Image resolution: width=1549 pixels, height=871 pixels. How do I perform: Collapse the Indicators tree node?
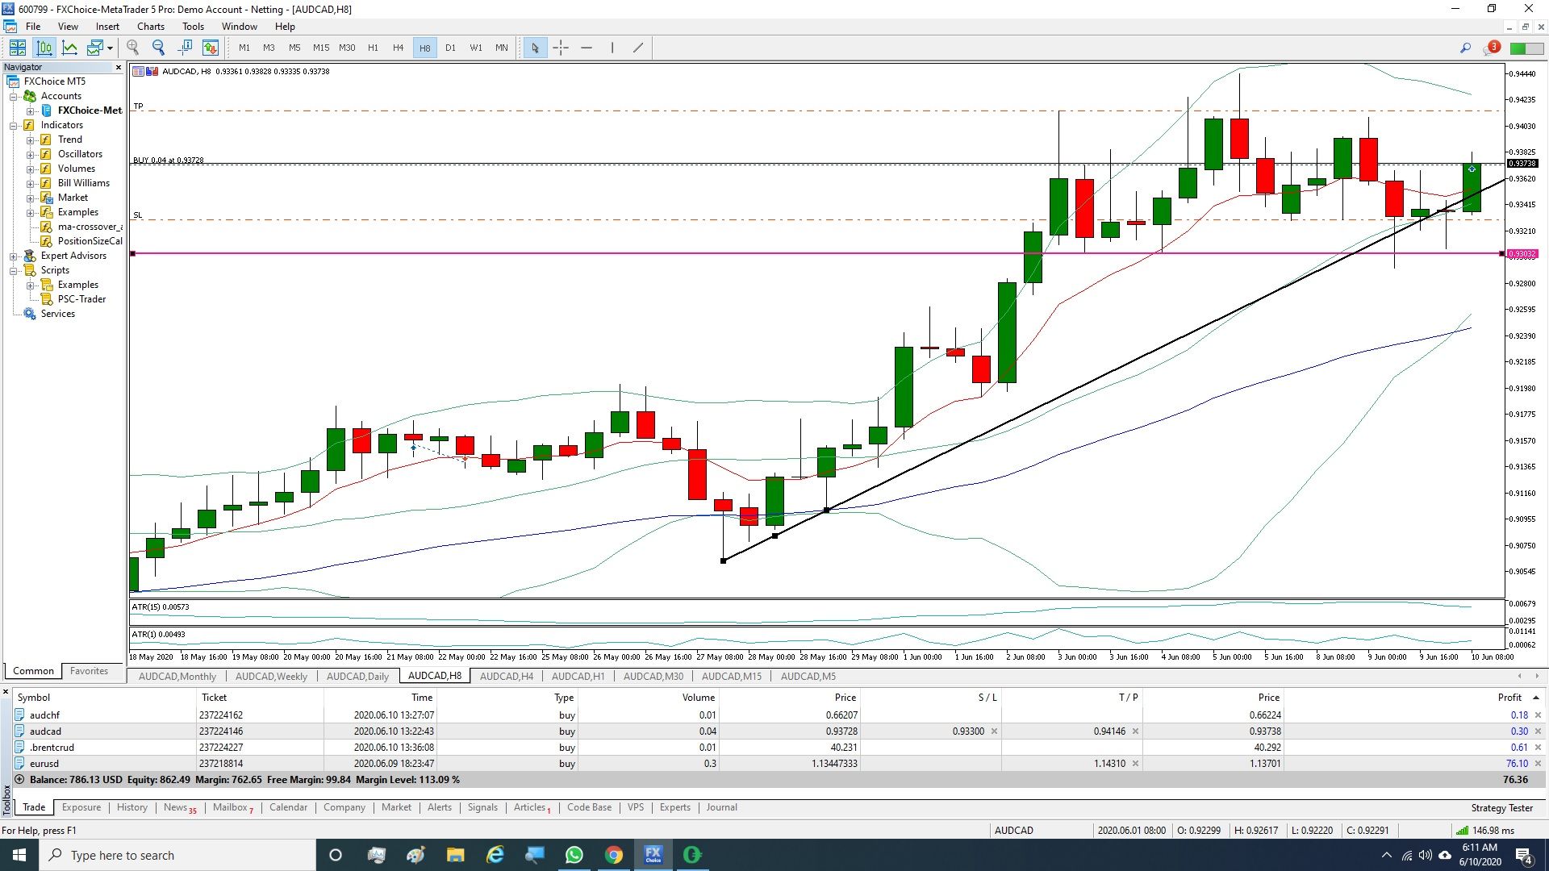(14, 125)
